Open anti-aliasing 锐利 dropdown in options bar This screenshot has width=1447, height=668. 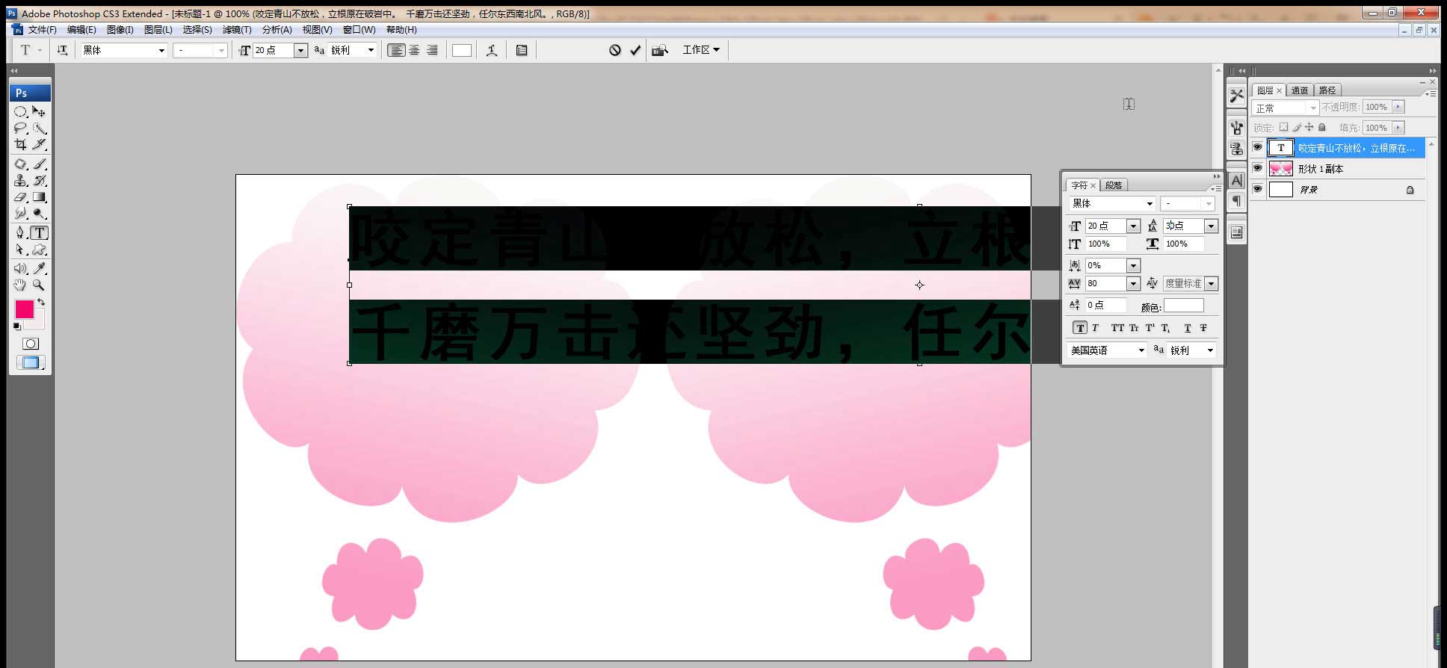point(371,50)
